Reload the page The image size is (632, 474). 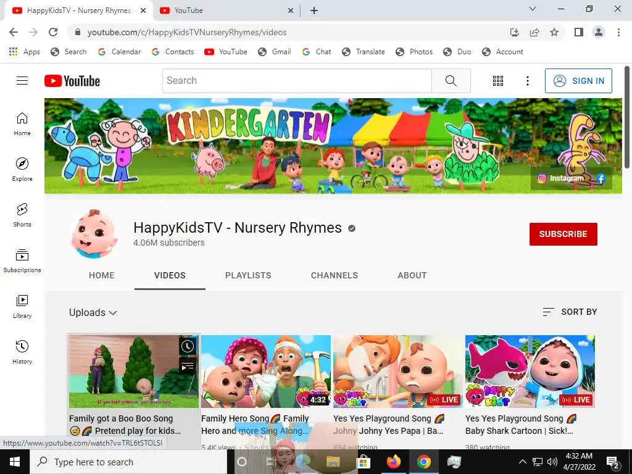pos(53,32)
